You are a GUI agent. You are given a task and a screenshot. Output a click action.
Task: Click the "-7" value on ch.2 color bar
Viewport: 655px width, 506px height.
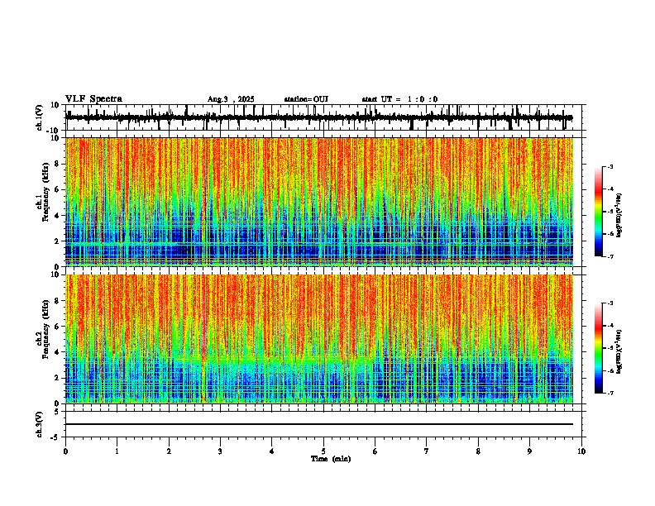point(610,394)
